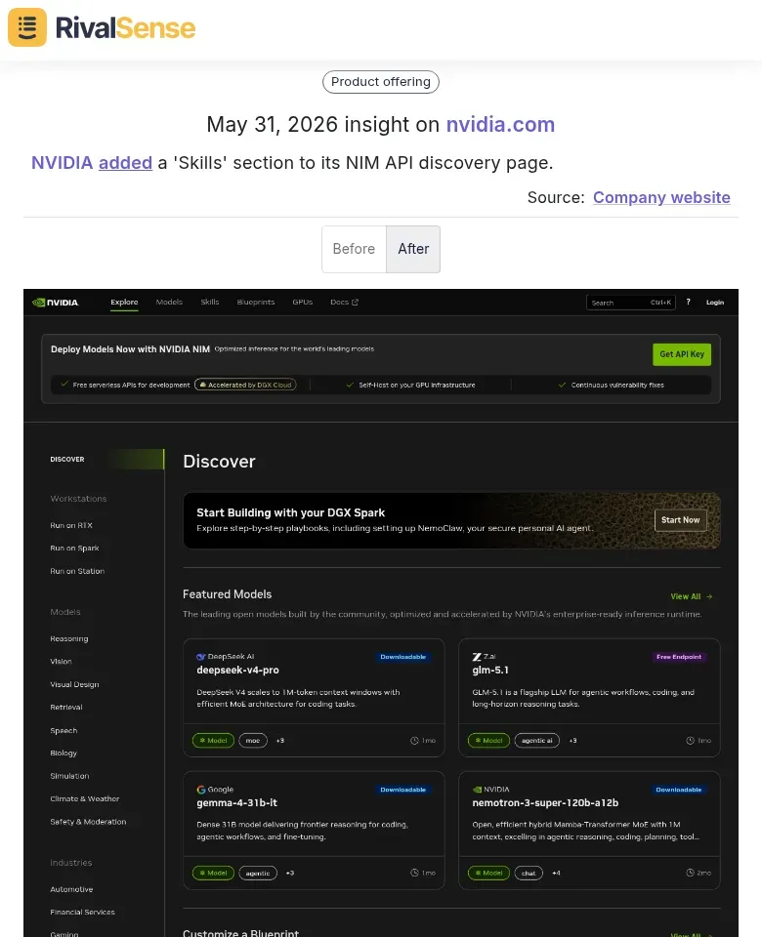Click the Model tag on the glm-5.1 card
762x937 pixels.
coord(488,741)
